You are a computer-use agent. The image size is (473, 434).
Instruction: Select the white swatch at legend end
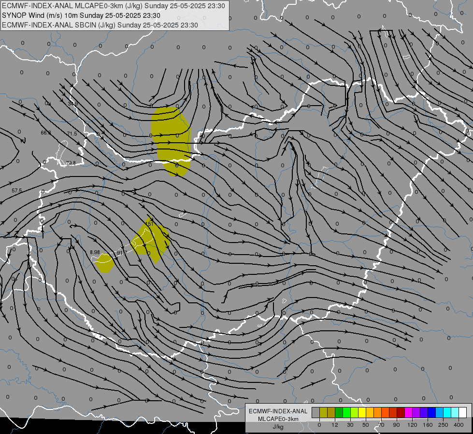[x=463, y=412]
